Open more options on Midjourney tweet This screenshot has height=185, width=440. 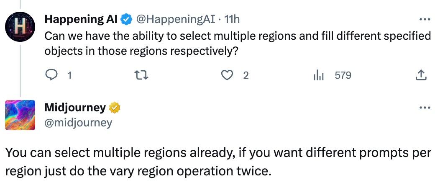tap(425, 108)
